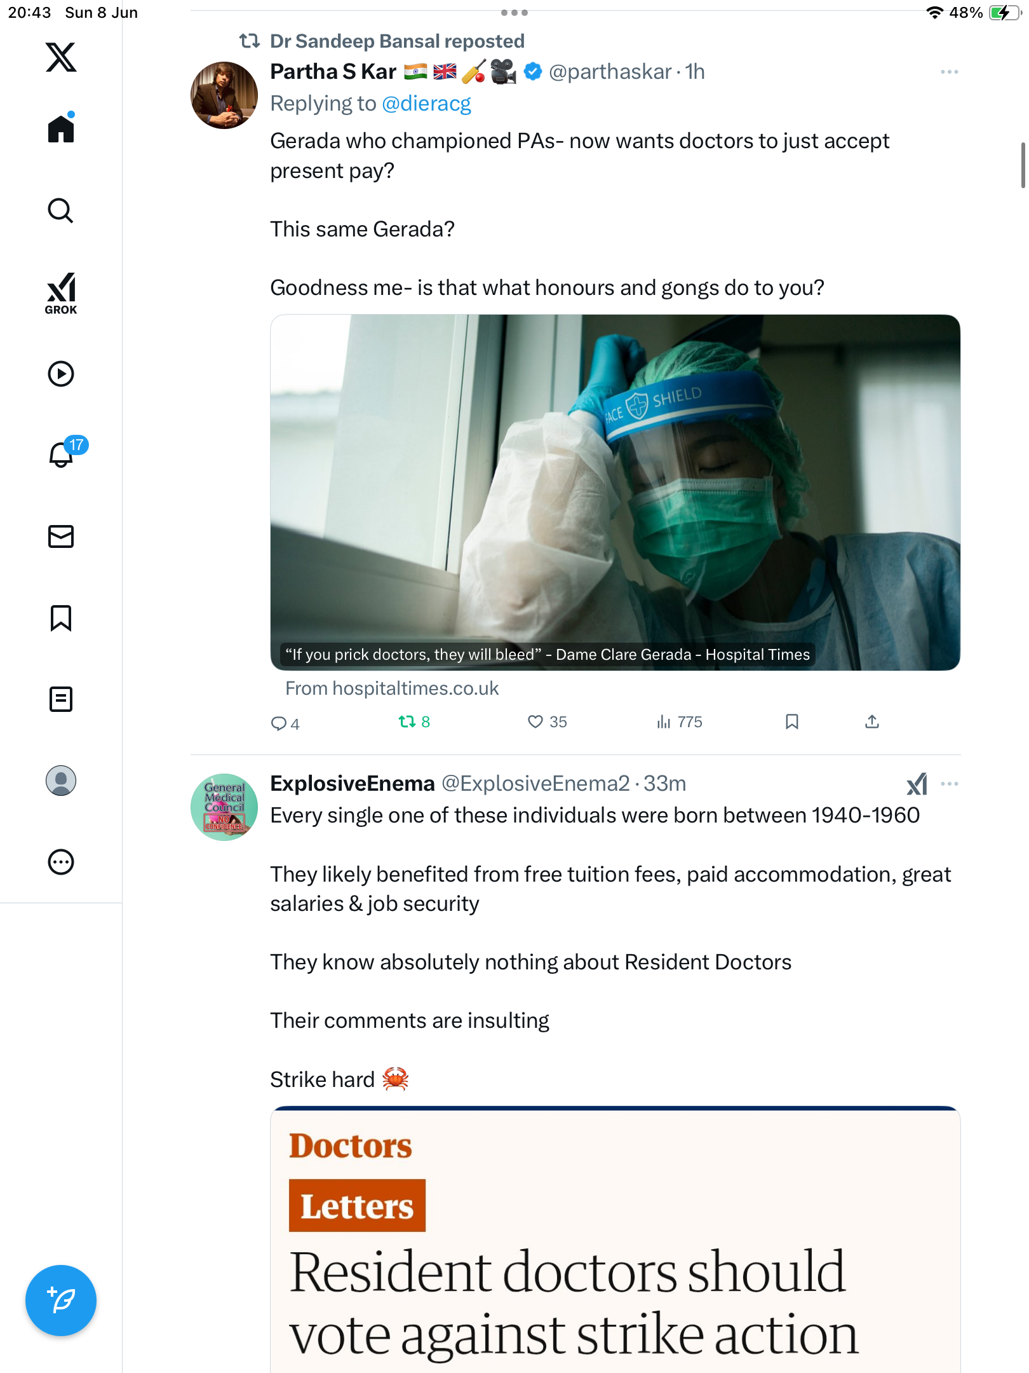Open Hospital Times article preview image
The width and height of the screenshot is (1029, 1373).
coord(615,493)
